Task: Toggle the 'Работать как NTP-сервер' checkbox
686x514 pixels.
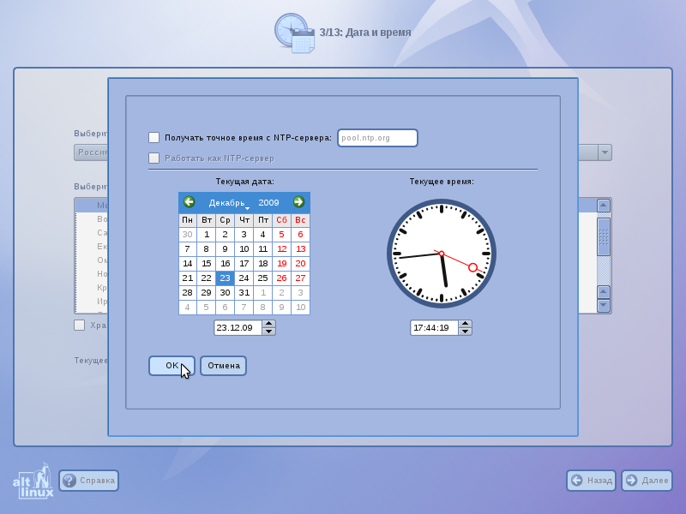Action: 154,158
